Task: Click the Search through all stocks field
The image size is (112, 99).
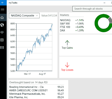Action: (92, 9)
